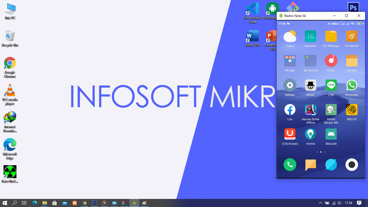Viewport: 368px width, 207px height.
Task: Open WhatsApp on the phone screen
Action: click(x=352, y=85)
